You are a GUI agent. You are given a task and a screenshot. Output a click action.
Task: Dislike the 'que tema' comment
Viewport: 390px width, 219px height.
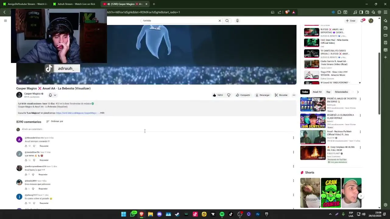pyautogui.click(x=34, y=160)
